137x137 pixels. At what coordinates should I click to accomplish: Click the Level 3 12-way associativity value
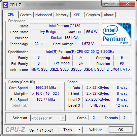[x=122, y=105]
